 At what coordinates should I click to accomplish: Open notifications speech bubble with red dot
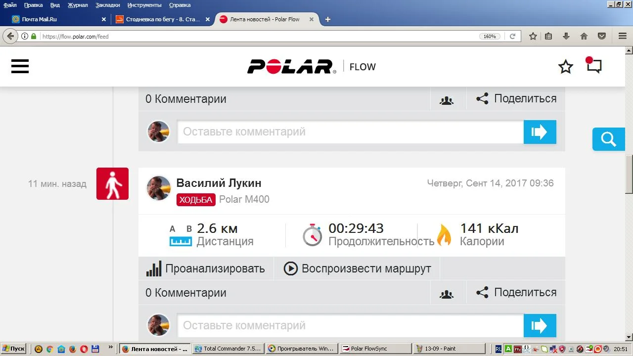[594, 65]
